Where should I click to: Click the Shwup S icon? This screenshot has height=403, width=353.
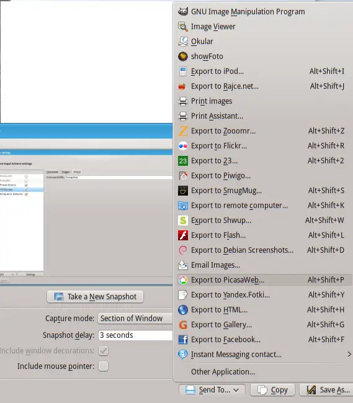click(x=183, y=220)
